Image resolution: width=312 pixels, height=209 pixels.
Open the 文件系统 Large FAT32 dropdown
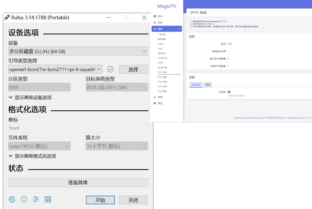click(x=39, y=146)
